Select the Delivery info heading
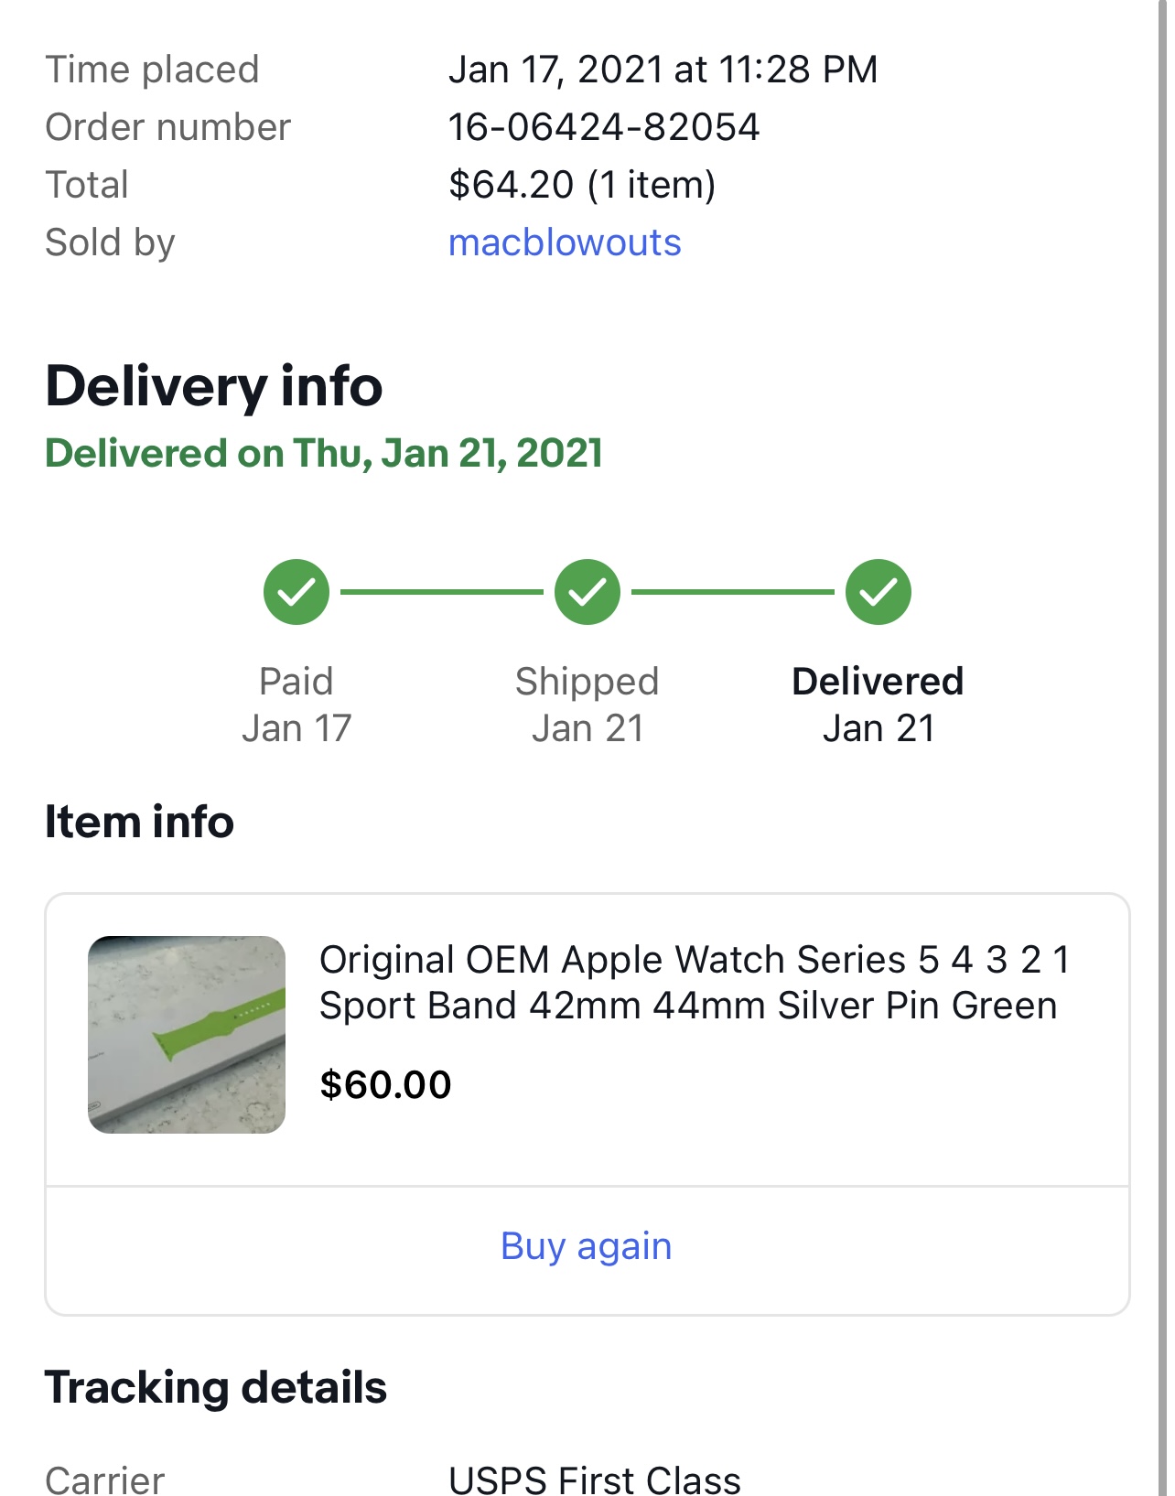The image size is (1175, 1496). point(214,386)
